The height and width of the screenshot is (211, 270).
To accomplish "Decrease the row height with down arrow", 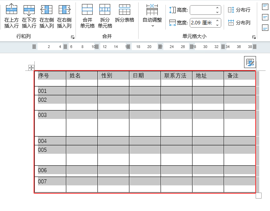I will [x=217, y=12].
